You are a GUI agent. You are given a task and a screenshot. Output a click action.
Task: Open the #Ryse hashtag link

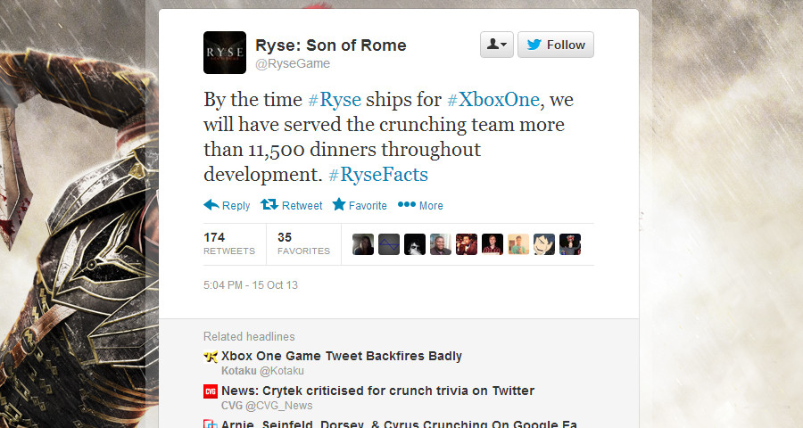(x=337, y=101)
